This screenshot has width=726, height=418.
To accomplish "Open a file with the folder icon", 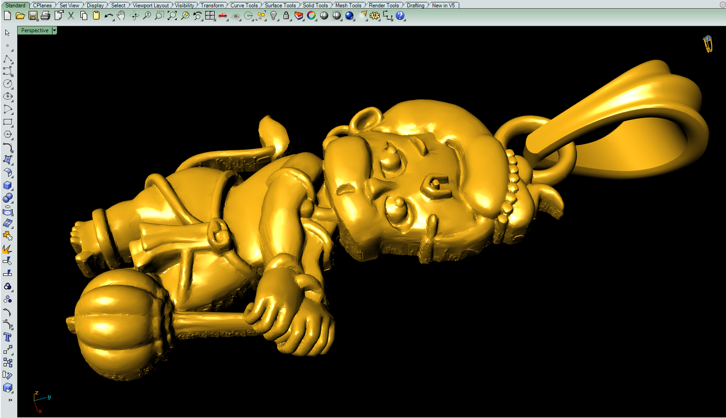I will [x=20, y=16].
